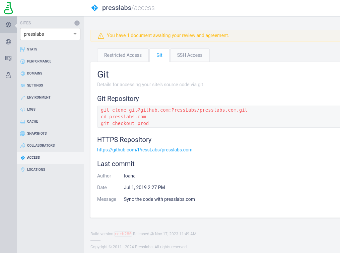The width and height of the screenshot is (340, 253).
Task: Click the 'git checkout prod' command line
Action: (125, 123)
